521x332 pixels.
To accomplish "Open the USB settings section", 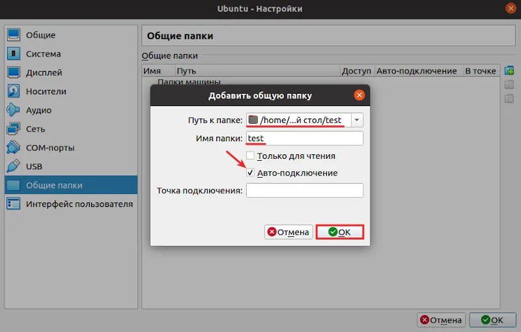I will pos(71,167).
